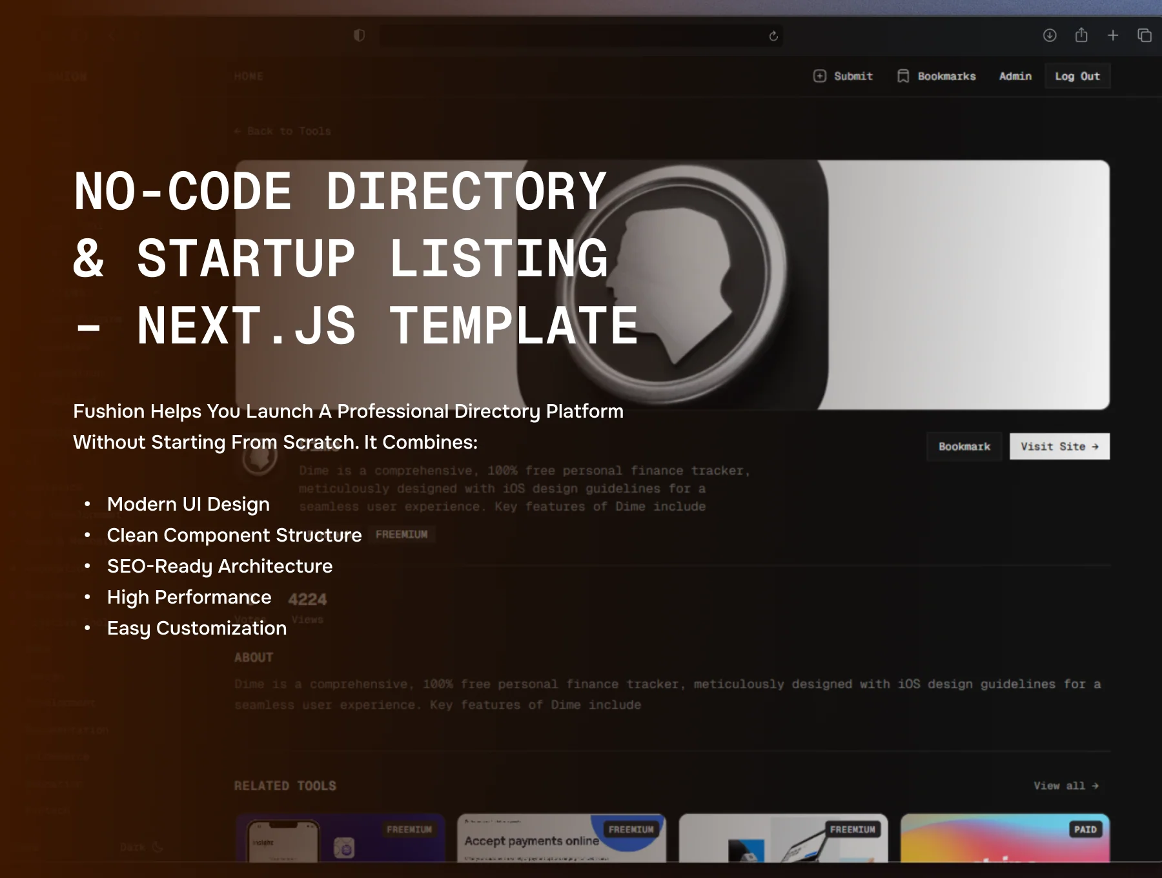Viewport: 1162px width, 878px height.
Task: Open a new tab with the plus icon
Action: point(1113,36)
